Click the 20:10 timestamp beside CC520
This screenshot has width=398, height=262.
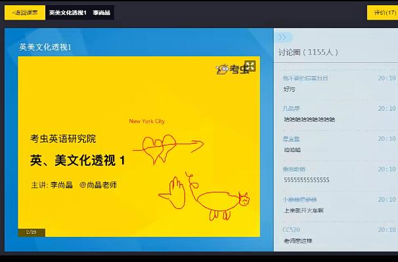pyautogui.click(x=387, y=230)
